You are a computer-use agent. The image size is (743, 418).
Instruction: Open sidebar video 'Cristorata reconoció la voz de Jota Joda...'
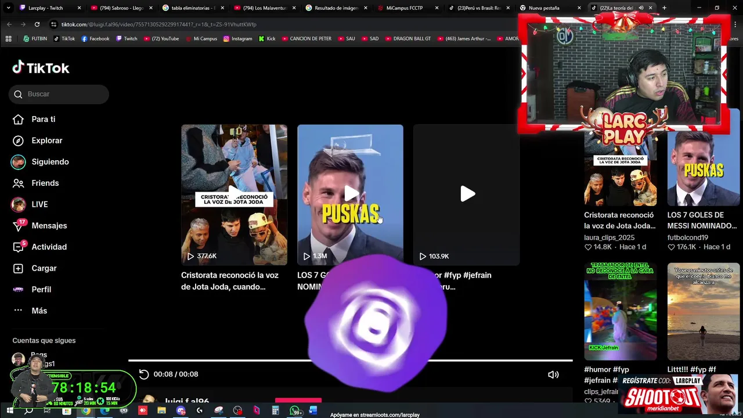coord(619,220)
